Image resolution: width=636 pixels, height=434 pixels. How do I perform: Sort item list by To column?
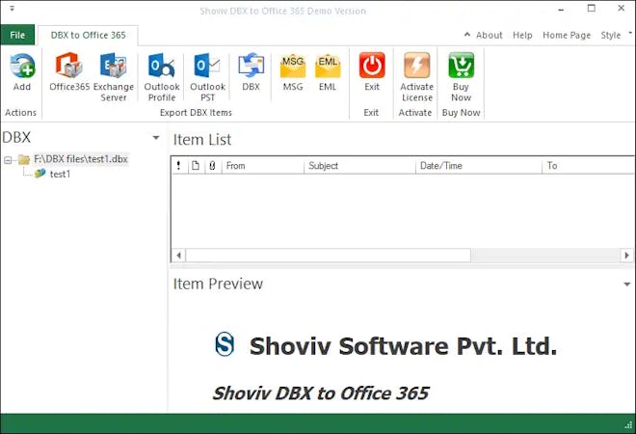point(588,166)
